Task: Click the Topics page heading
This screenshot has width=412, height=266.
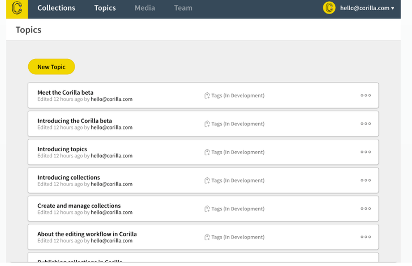Action: 28,30
